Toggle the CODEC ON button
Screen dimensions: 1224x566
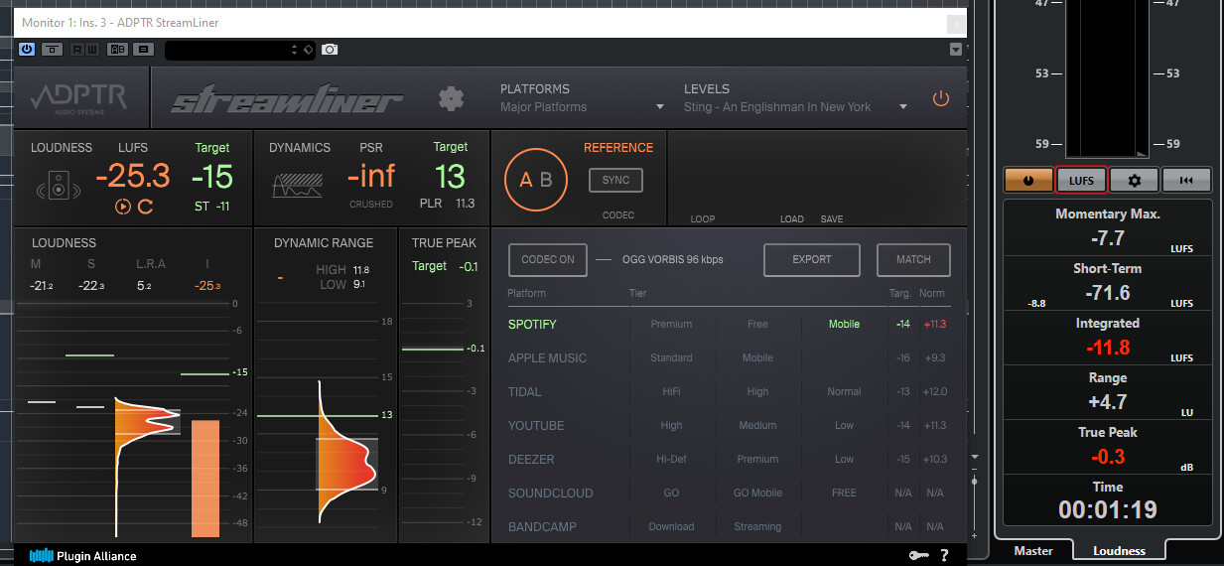click(x=547, y=259)
